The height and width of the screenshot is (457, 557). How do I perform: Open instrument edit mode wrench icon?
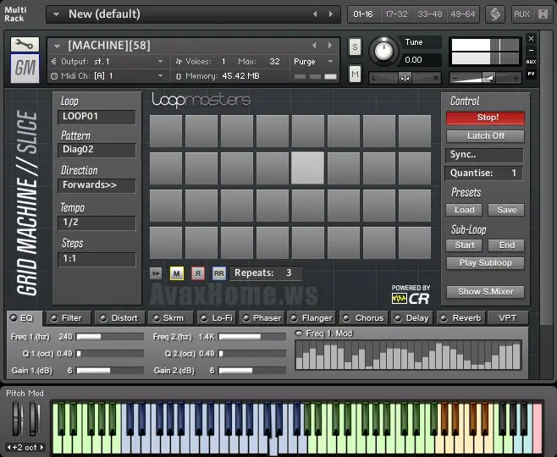click(25, 45)
